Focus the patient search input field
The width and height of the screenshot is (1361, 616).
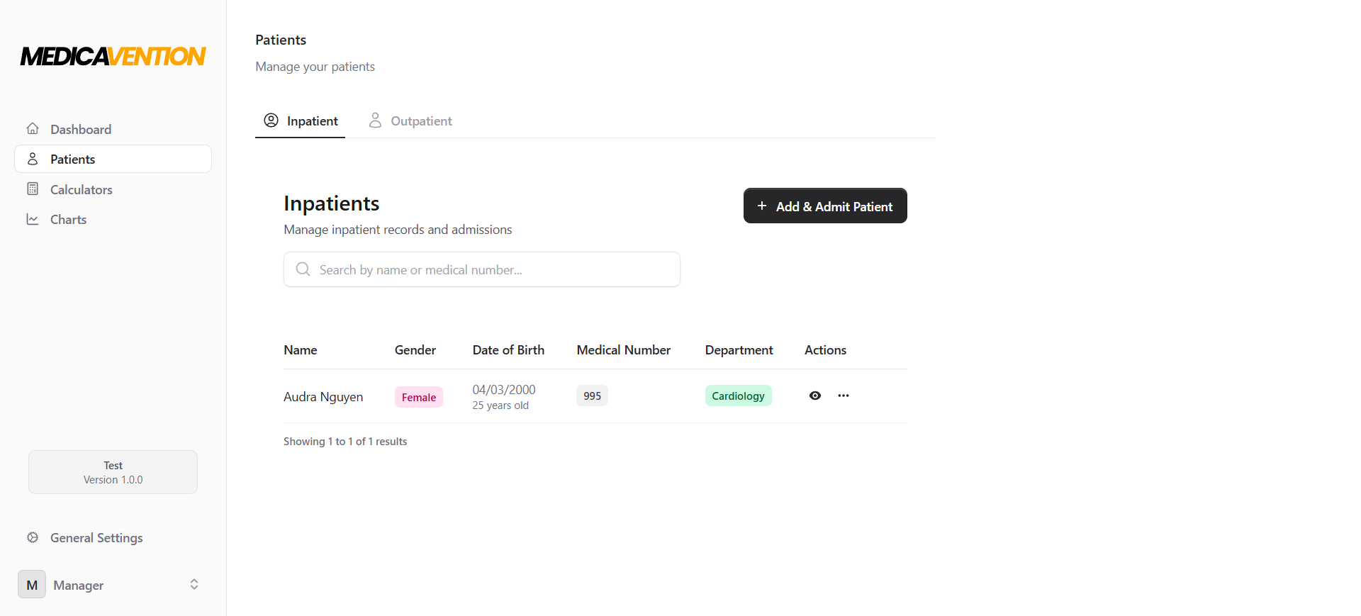point(489,270)
